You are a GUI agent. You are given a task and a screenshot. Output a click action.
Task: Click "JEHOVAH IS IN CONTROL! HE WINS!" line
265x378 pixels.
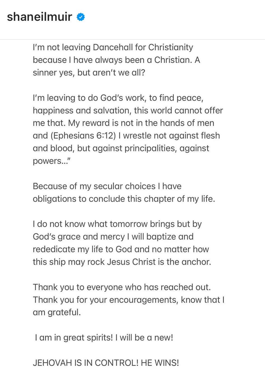point(106,363)
